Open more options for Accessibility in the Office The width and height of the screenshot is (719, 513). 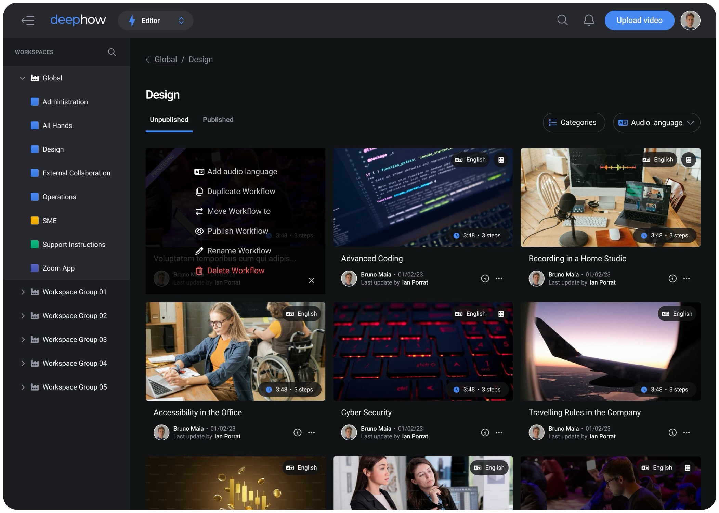coord(311,433)
